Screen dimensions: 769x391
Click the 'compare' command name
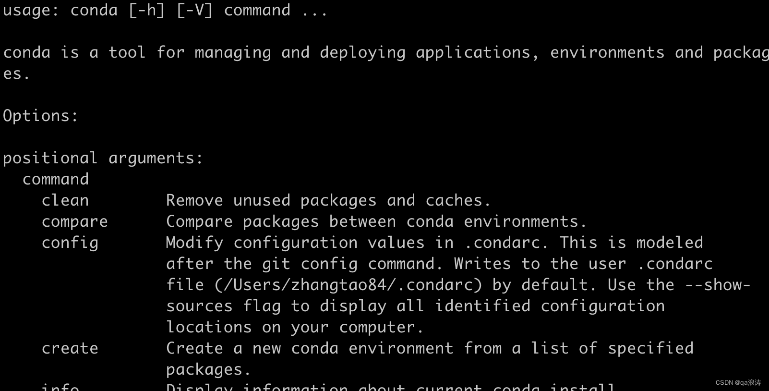tap(74, 222)
